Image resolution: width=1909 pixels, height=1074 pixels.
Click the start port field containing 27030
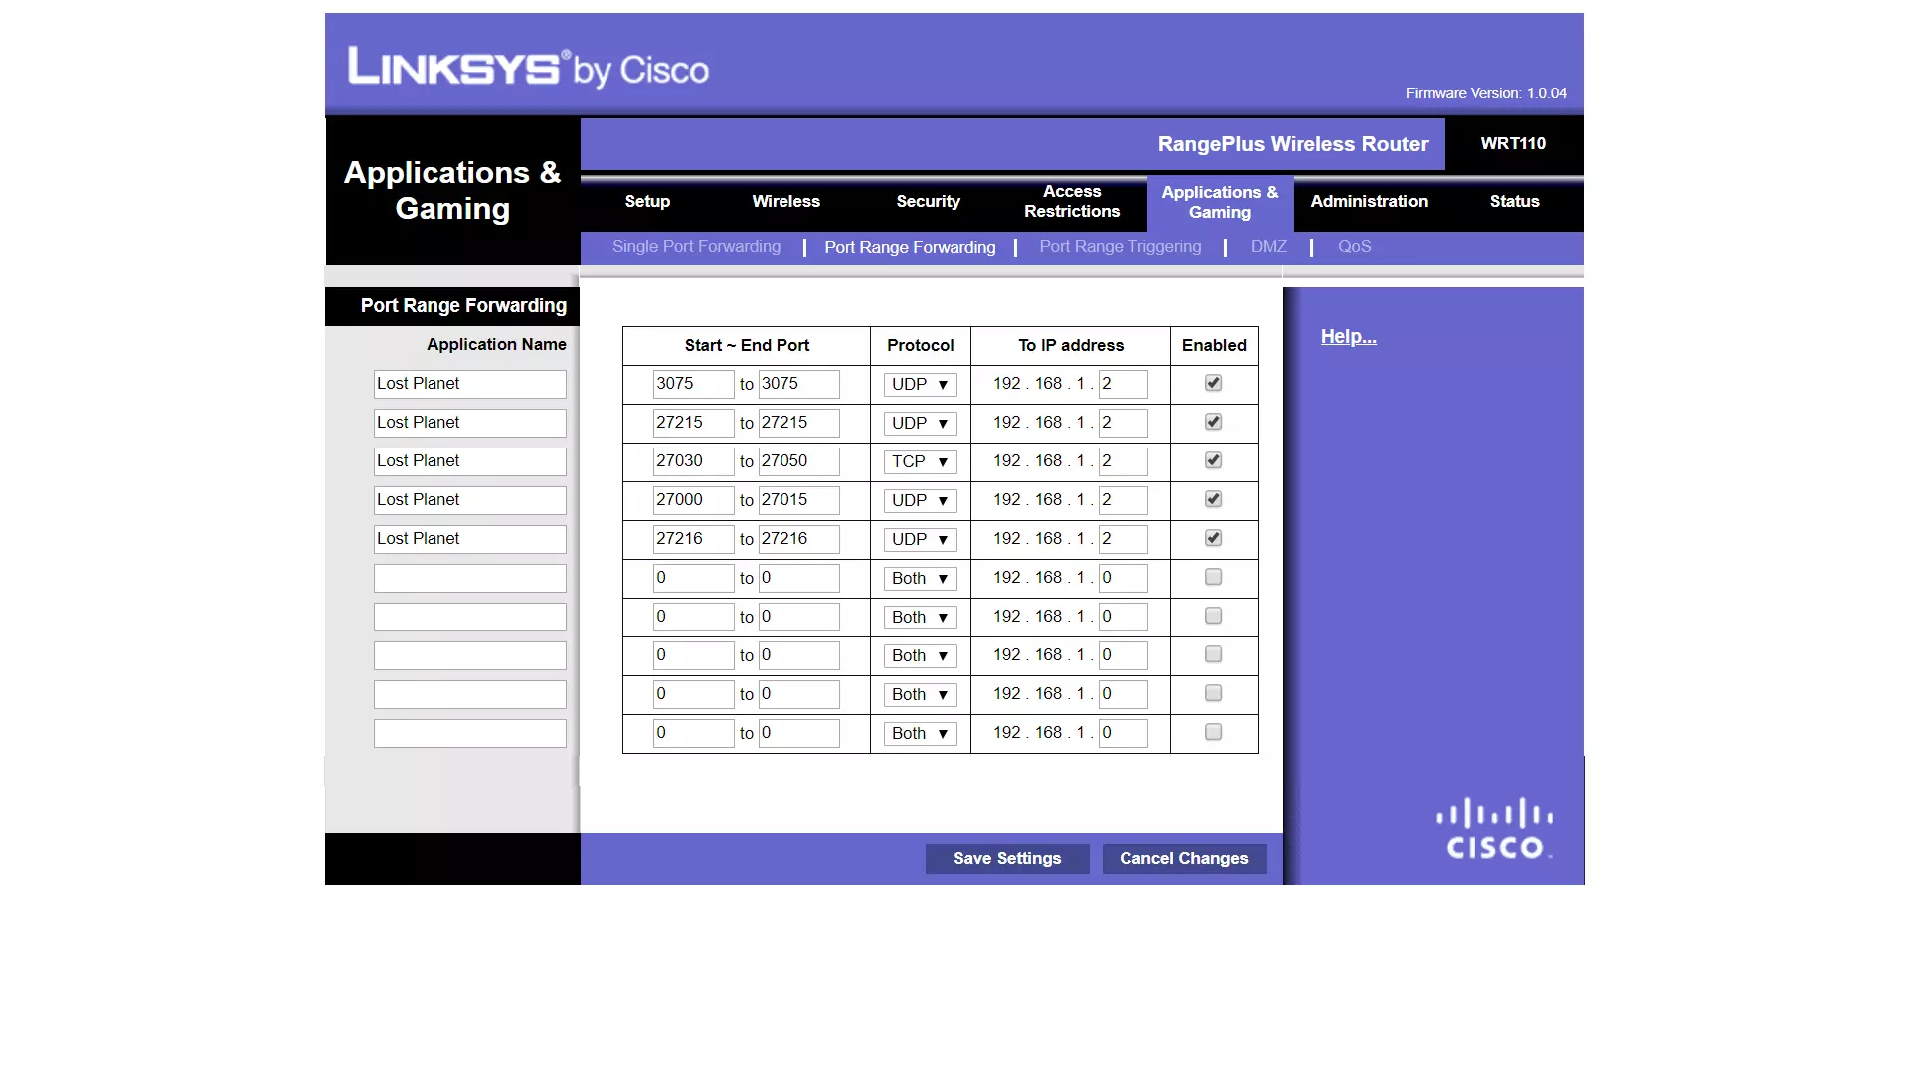click(x=692, y=461)
